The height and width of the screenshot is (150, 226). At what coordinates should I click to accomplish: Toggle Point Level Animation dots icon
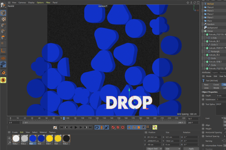pyautogui.click(x=148, y=127)
